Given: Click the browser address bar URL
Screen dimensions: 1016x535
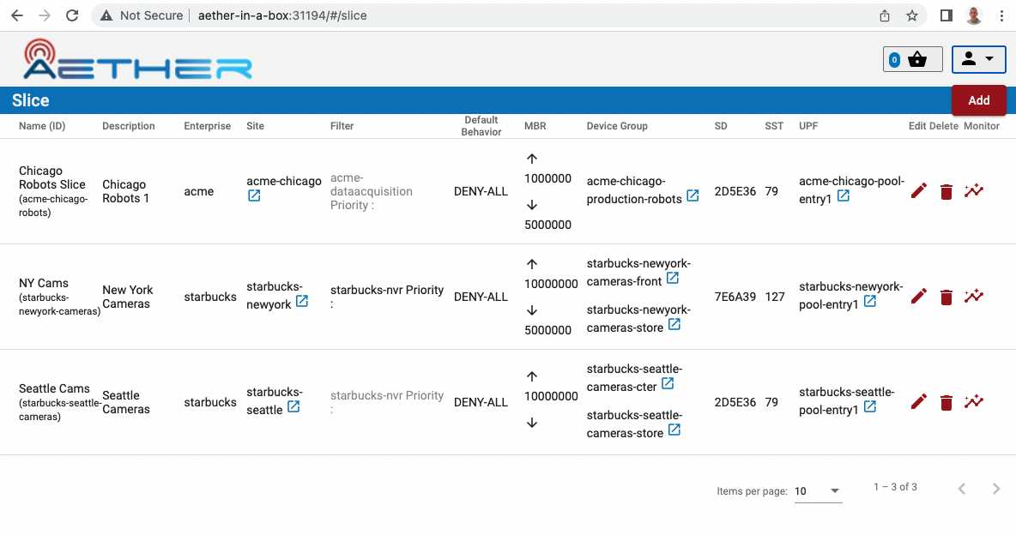Looking at the screenshot, I should tap(282, 15).
